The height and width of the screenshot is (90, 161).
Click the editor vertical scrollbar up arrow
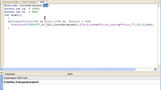tap(159, 5)
